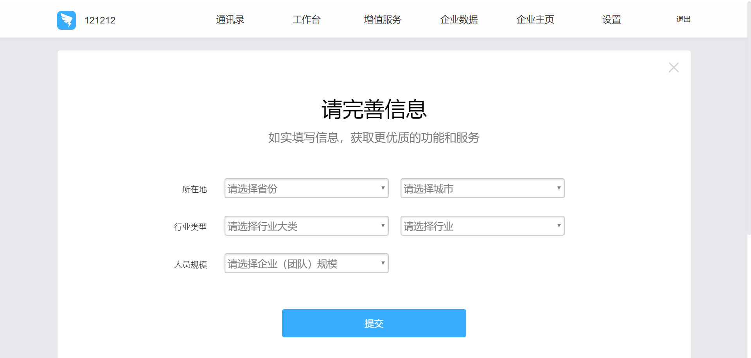Open the 请选择省份 province dropdown
Image resolution: width=751 pixels, height=358 pixels.
tap(306, 188)
